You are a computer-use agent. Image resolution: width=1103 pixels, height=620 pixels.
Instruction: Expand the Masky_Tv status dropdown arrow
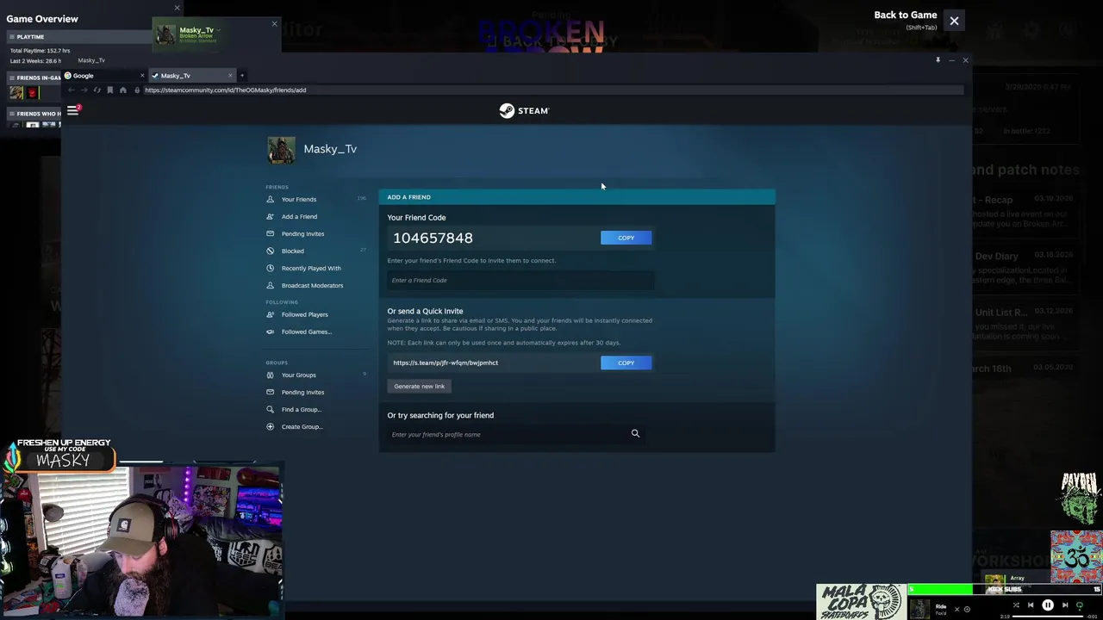pos(219,30)
